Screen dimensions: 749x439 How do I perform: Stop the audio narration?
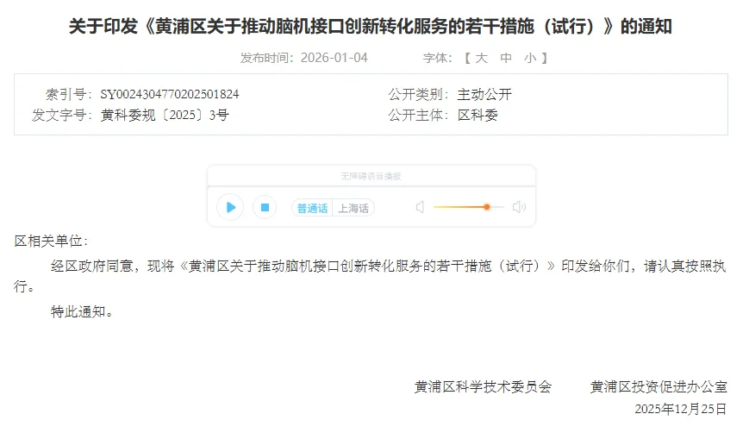265,207
